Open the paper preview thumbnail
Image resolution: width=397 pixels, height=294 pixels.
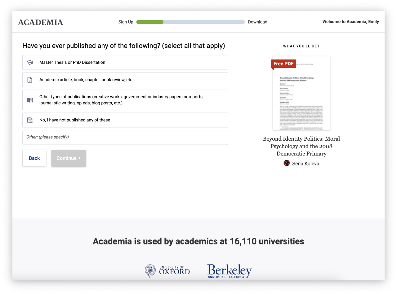[x=301, y=93]
